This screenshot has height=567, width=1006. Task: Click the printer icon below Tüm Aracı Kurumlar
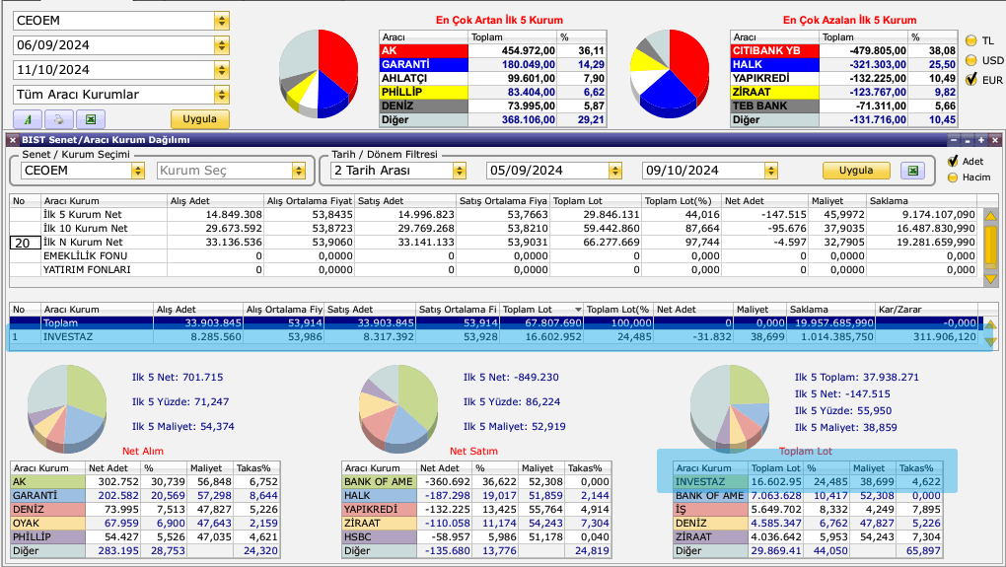(59, 119)
